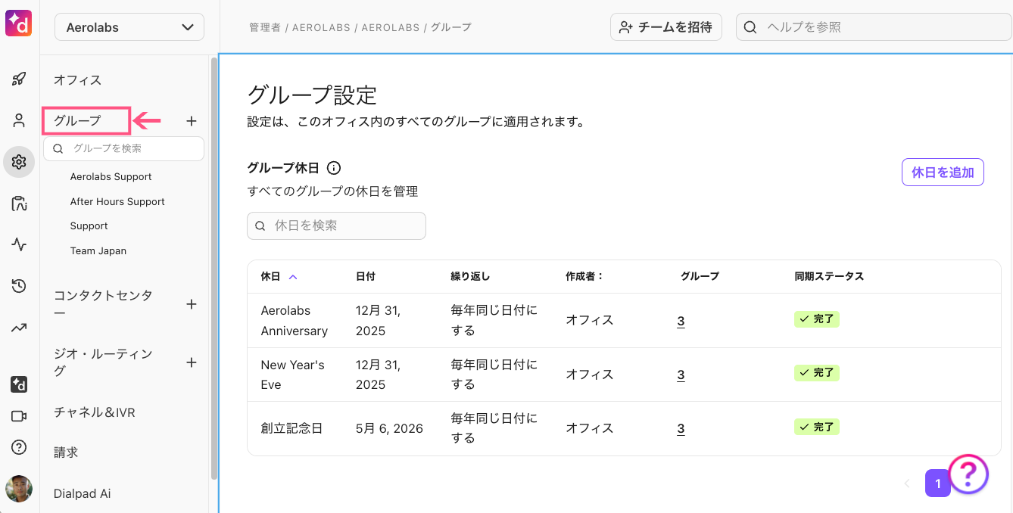The image size is (1013, 513).
Task: Click the floating purple help button
Action: [968, 474]
